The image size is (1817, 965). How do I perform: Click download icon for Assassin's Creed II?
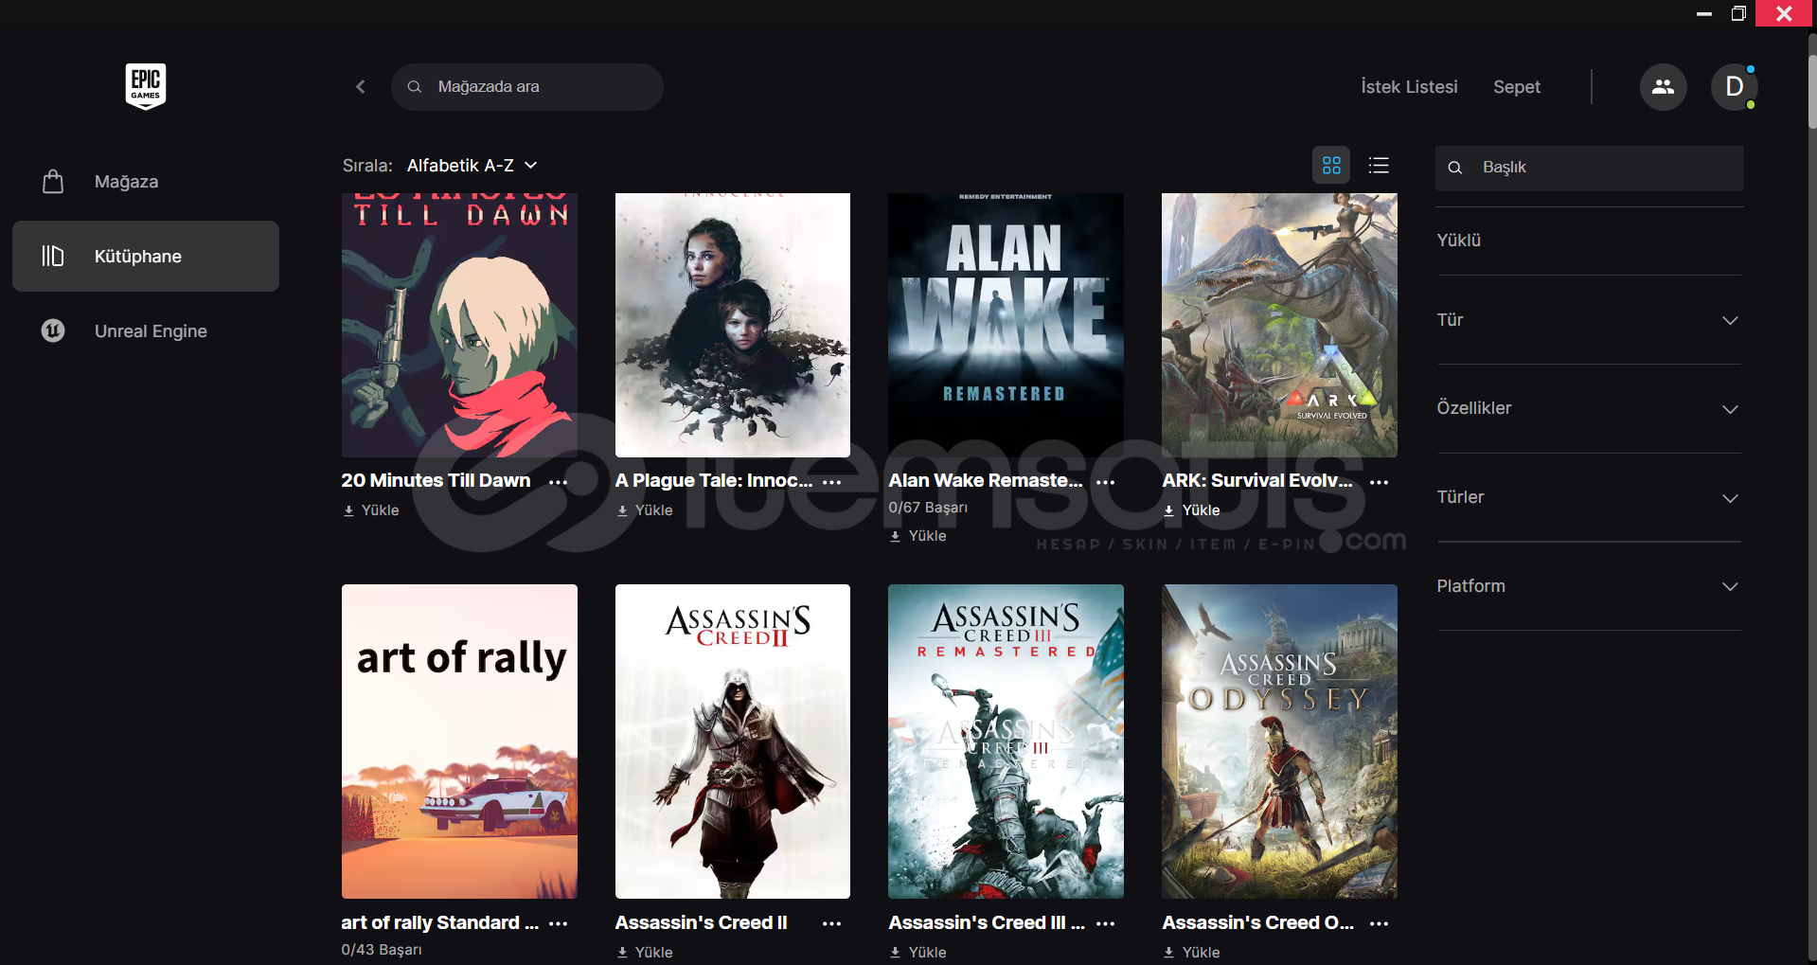point(622,953)
